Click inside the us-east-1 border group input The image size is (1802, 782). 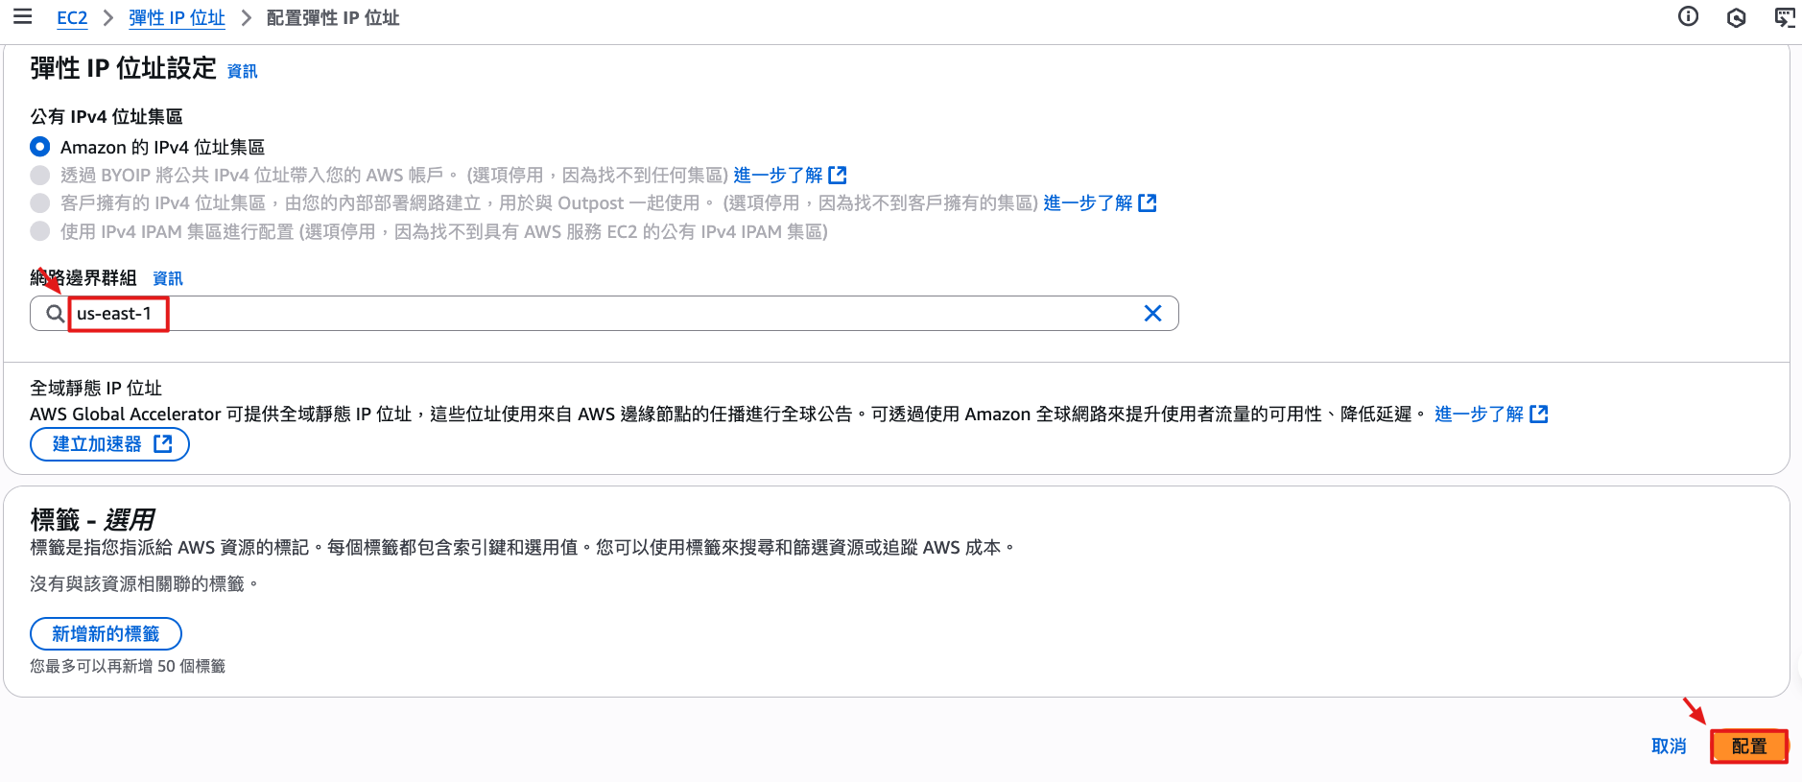pos(576,314)
